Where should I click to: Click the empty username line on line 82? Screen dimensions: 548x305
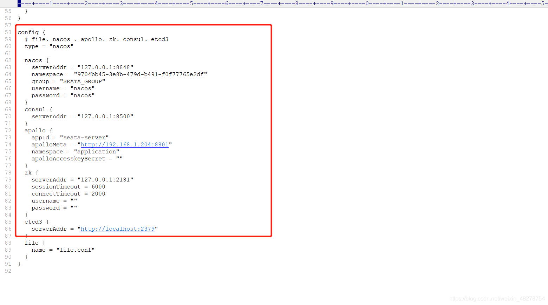(x=54, y=201)
